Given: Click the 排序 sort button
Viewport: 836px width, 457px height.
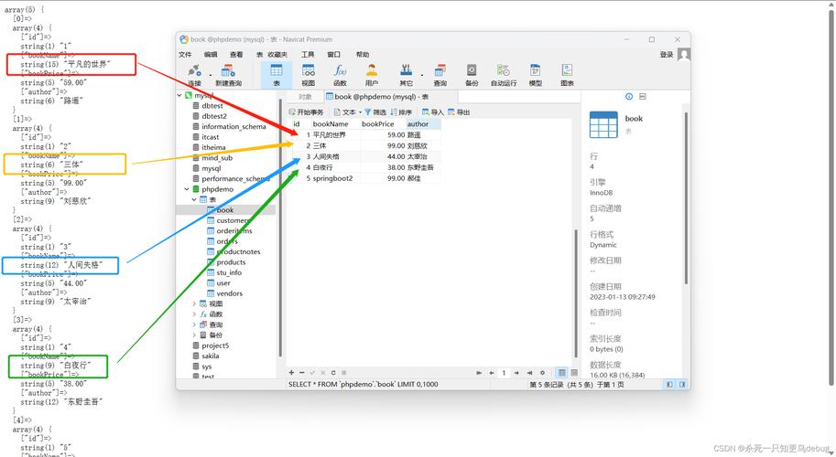Looking at the screenshot, I should 401,112.
